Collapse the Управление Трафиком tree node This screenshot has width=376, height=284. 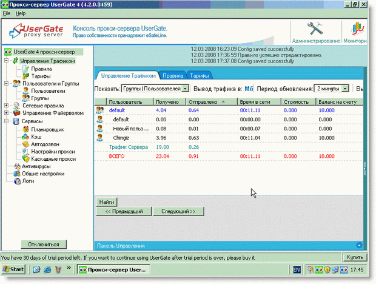click(7, 61)
